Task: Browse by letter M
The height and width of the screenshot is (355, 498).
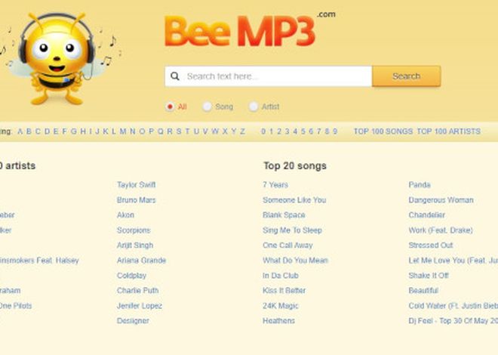Action: pyautogui.click(x=123, y=131)
